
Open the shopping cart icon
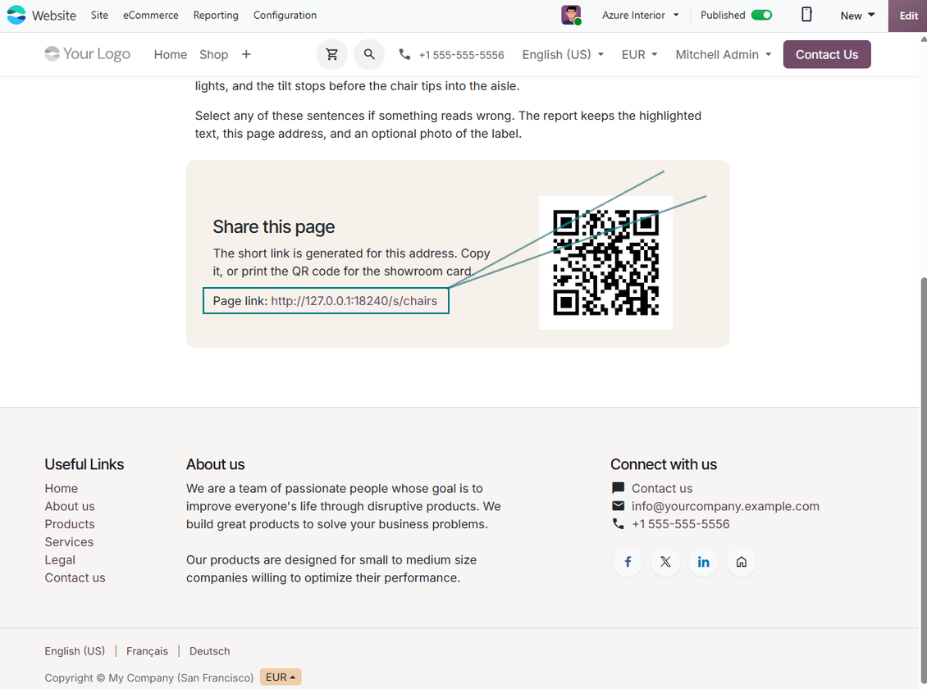332,54
